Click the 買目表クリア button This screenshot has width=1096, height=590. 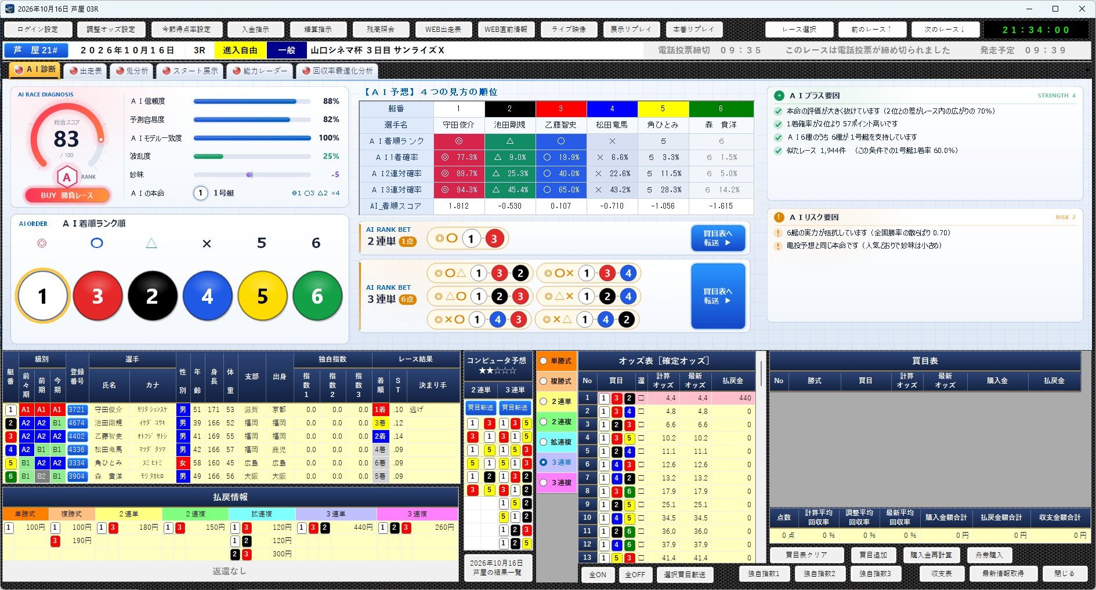point(806,555)
